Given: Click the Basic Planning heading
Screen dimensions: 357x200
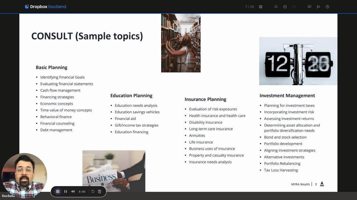Looking at the screenshot, I should pos(52,67).
